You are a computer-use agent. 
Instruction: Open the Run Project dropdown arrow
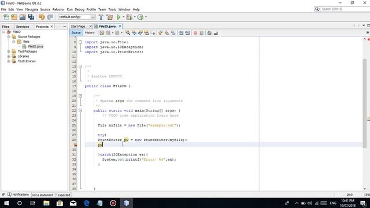tap(123, 17)
